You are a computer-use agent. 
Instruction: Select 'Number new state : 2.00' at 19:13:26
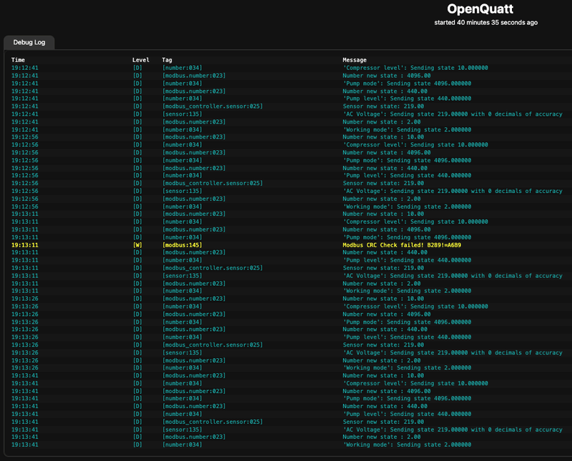[x=382, y=361]
